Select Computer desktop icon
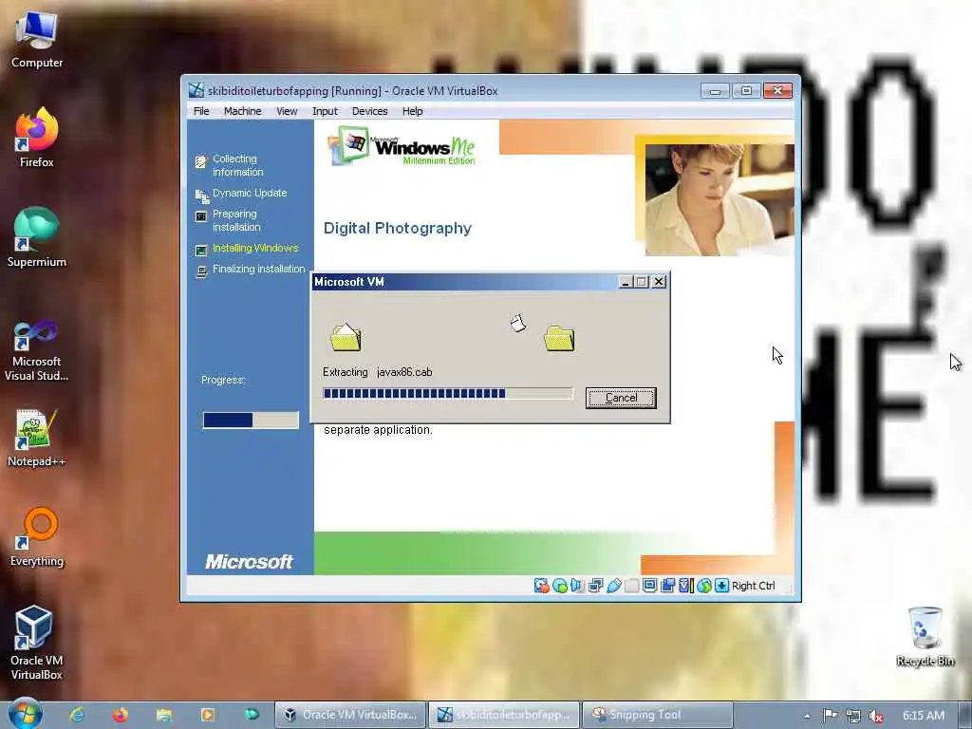 tap(37, 40)
